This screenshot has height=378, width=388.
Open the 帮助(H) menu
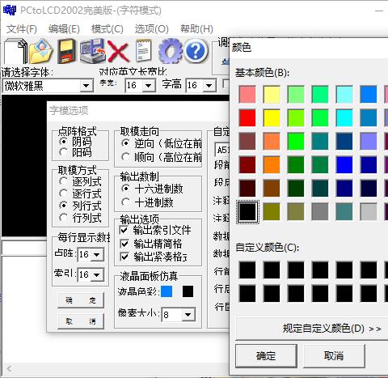point(196,29)
